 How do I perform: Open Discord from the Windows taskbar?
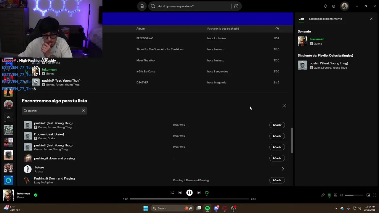pos(216,208)
